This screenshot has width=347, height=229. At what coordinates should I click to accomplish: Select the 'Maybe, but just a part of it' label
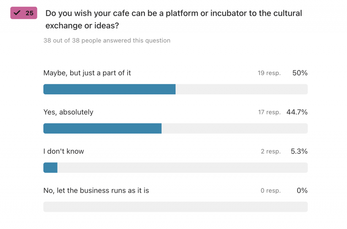(87, 73)
